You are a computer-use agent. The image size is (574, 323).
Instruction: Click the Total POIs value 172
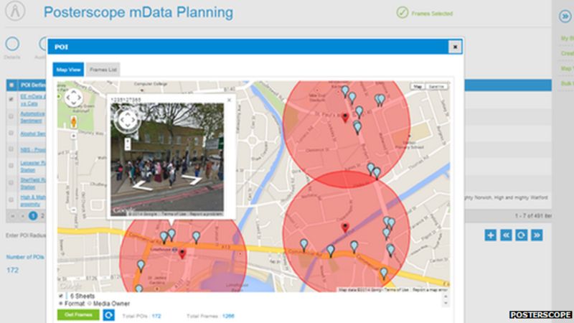point(156,316)
